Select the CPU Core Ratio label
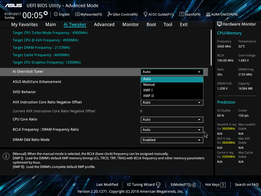 click(25, 119)
